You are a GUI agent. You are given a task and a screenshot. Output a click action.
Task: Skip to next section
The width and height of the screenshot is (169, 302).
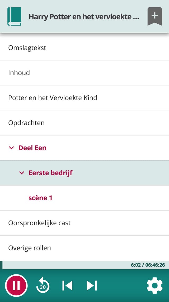point(92,286)
